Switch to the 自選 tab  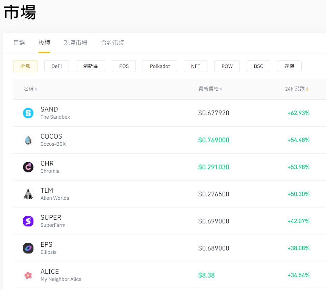[x=19, y=43]
